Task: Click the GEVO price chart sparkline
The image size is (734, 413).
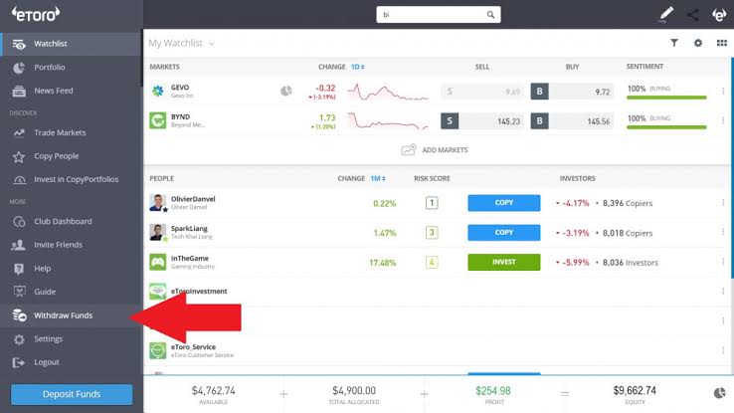Action: (x=388, y=92)
